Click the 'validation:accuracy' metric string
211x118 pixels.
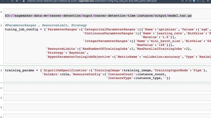161,57
